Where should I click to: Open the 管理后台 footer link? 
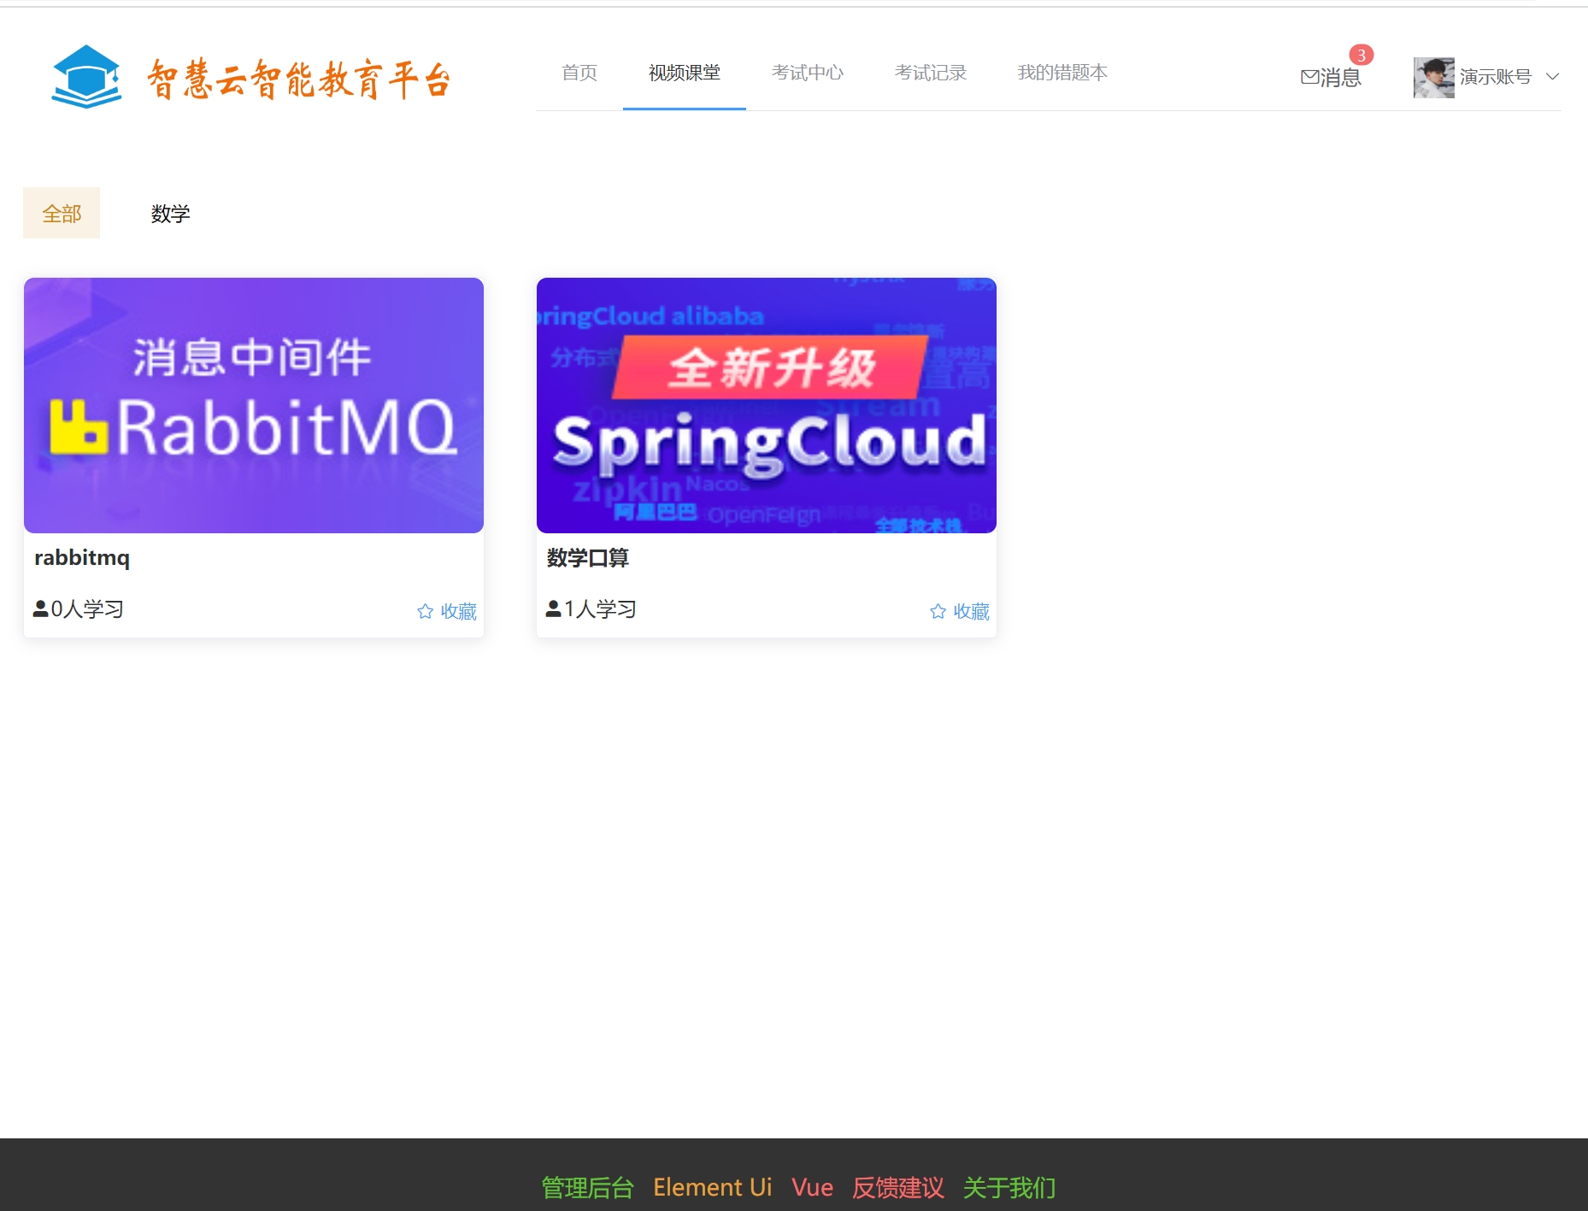coord(588,1187)
